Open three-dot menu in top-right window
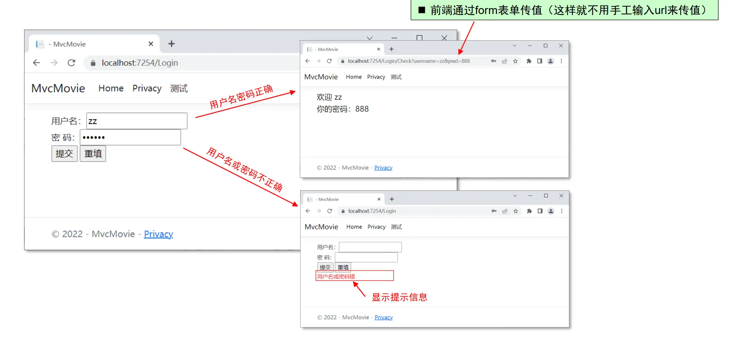Viewport: 730px width, 340px height. 561,61
